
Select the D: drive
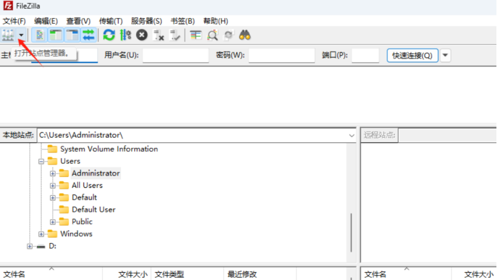[x=53, y=246]
